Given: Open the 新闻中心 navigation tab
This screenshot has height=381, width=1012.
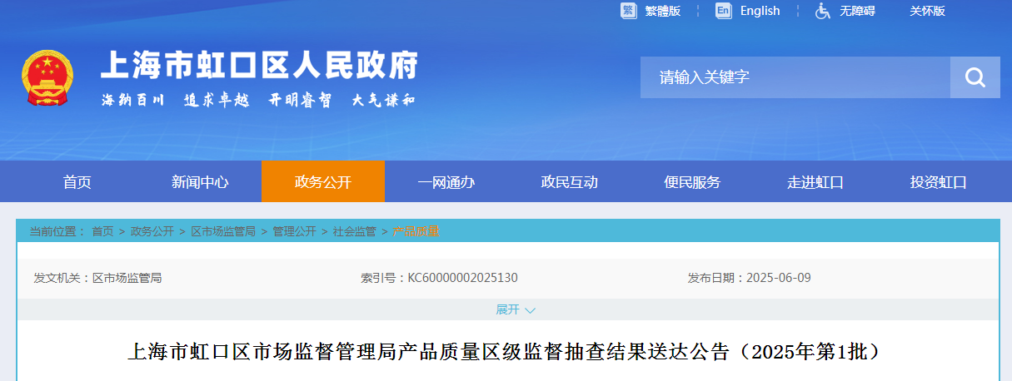Looking at the screenshot, I should (200, 181).
